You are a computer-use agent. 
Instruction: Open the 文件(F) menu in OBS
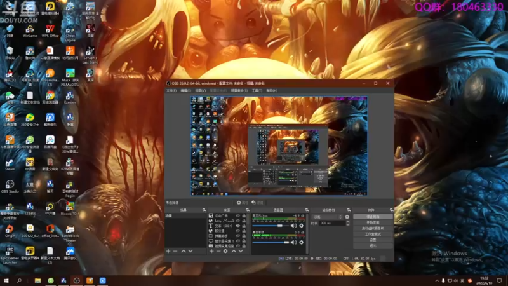point(171,90)
